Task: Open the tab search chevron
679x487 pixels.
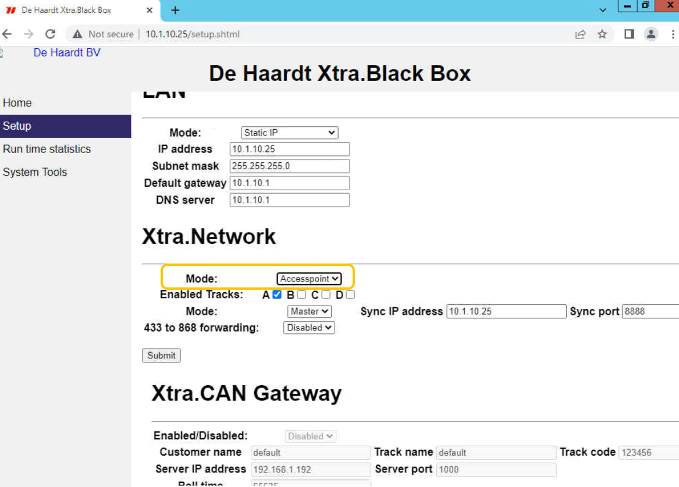Action: [602, 10]
